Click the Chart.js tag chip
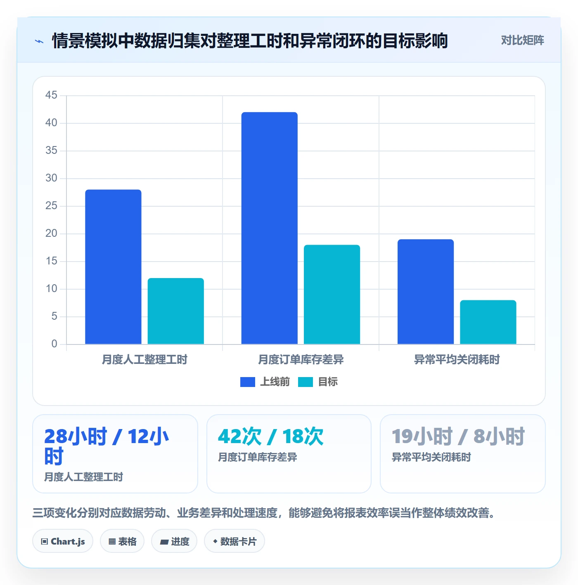The height and width of the screenshot is (585, 578). tap(63, 541)
